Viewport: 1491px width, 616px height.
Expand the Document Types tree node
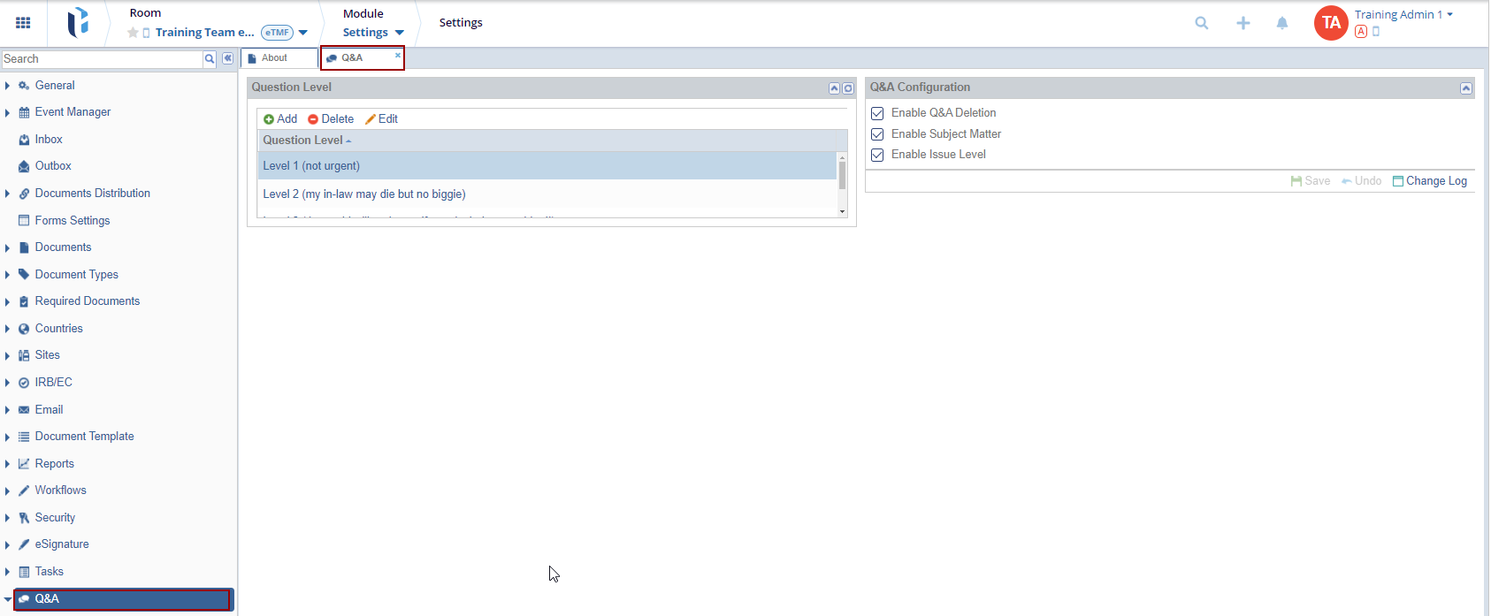click(8, 275)
